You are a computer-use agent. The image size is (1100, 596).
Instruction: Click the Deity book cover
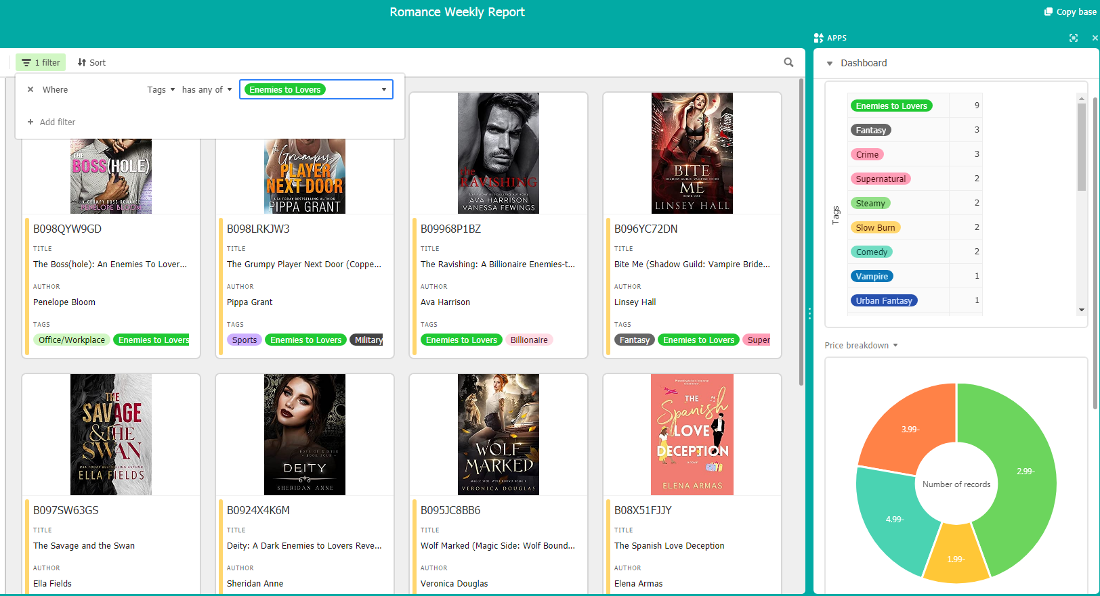[305, 434]
